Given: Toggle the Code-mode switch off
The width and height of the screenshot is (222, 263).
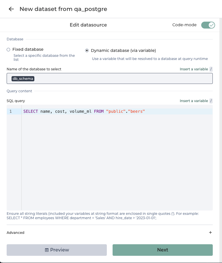Looking at the screenshot, I should pos(208,25).
